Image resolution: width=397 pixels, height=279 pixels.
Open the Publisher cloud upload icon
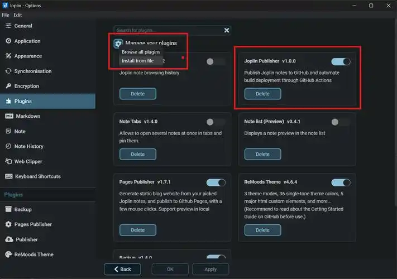pos(9,239)
